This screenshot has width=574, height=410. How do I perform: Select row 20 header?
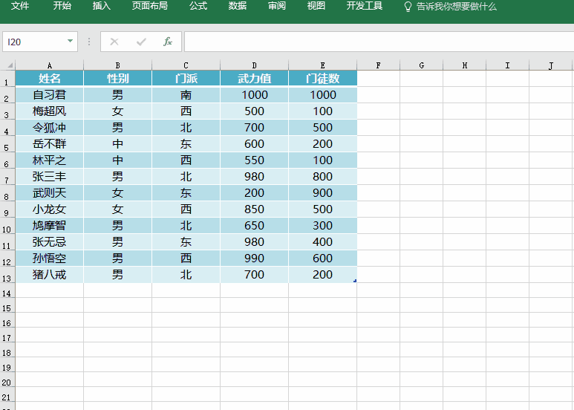(7, 380)
